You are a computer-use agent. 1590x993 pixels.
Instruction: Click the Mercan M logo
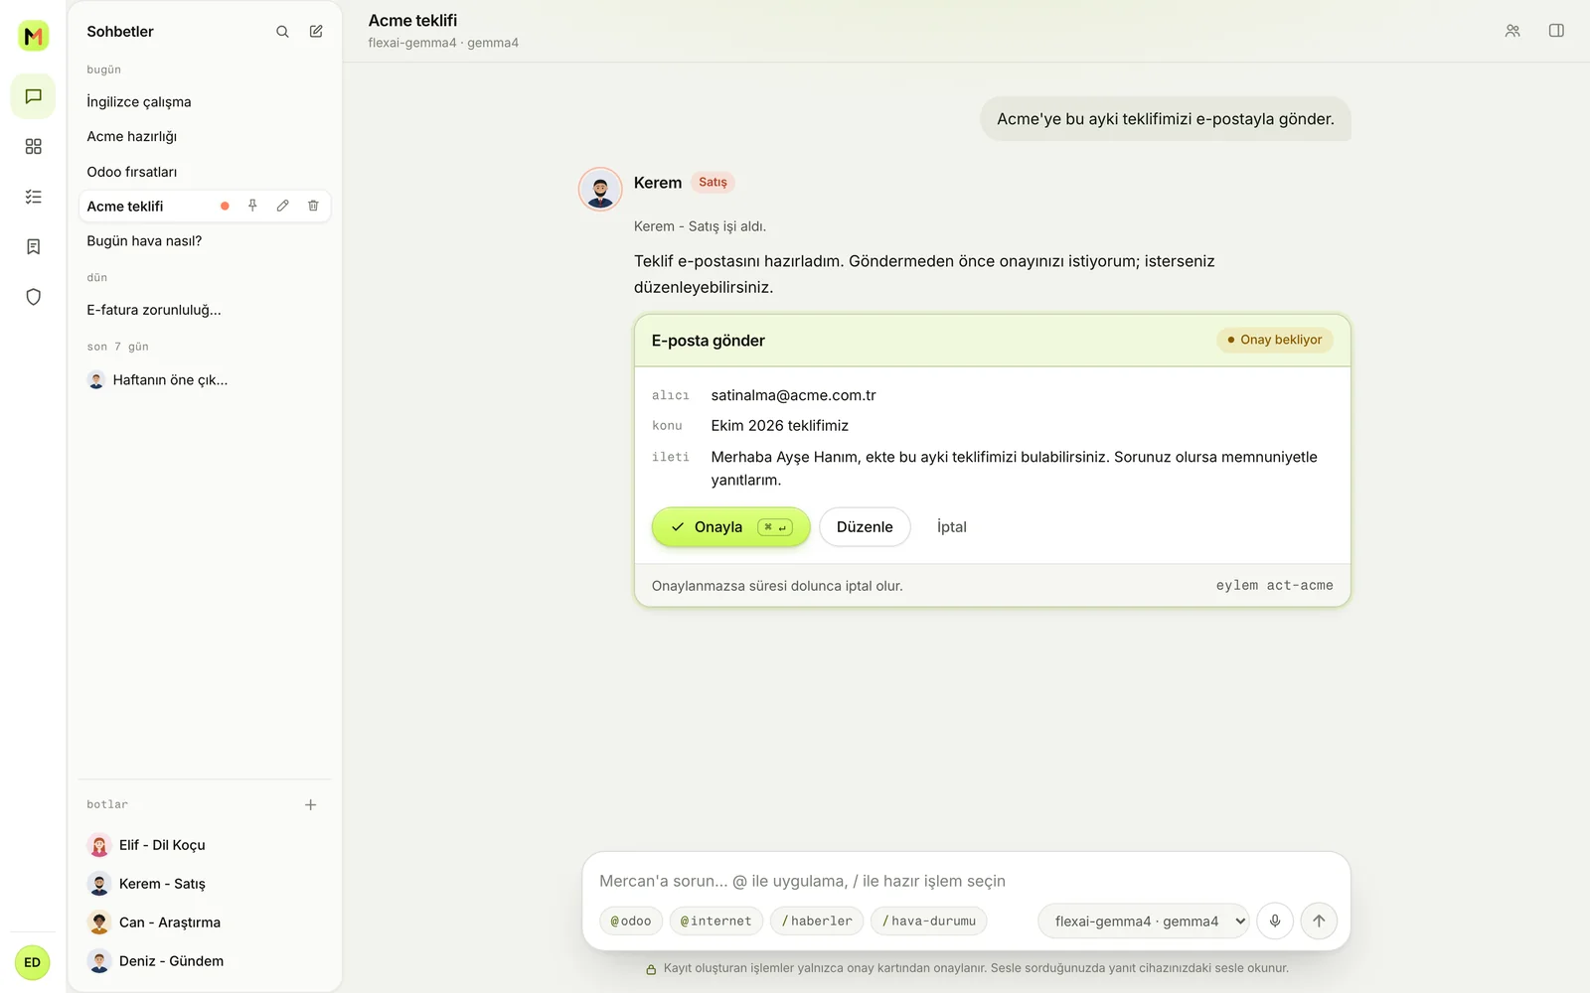[x=33, y=36]
